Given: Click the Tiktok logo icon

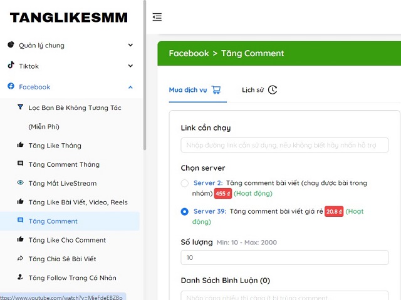Looking at the screenshot, I should pos(11,65).
